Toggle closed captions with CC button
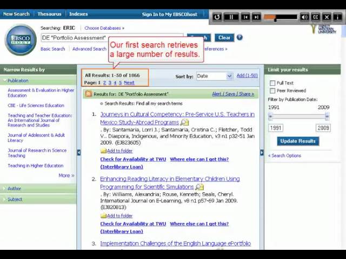 [316, 17]
